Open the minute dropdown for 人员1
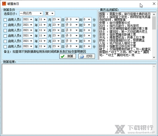The height and width of the screenshot is (136, 158). pos(87,20)
